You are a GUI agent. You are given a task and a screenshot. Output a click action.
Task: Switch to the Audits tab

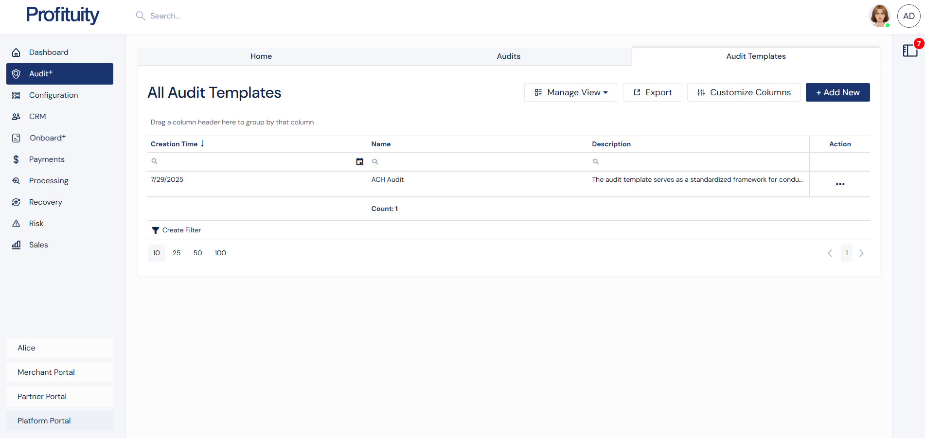click(508, 56)
